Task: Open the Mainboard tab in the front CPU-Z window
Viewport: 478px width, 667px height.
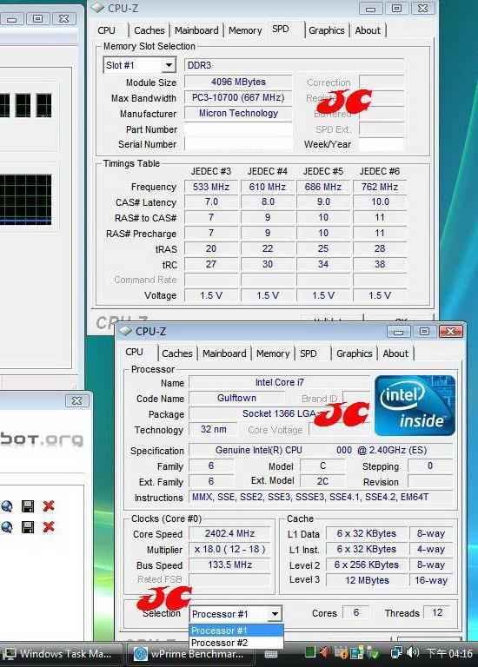Action: point(224,353)
